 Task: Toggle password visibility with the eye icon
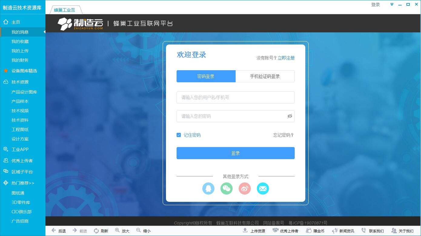click(290, 116)
